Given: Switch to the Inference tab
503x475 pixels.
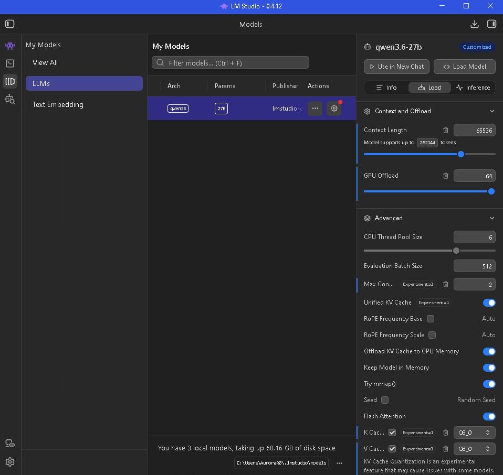Looking at the screenshot, I should [x=473, y=88].
